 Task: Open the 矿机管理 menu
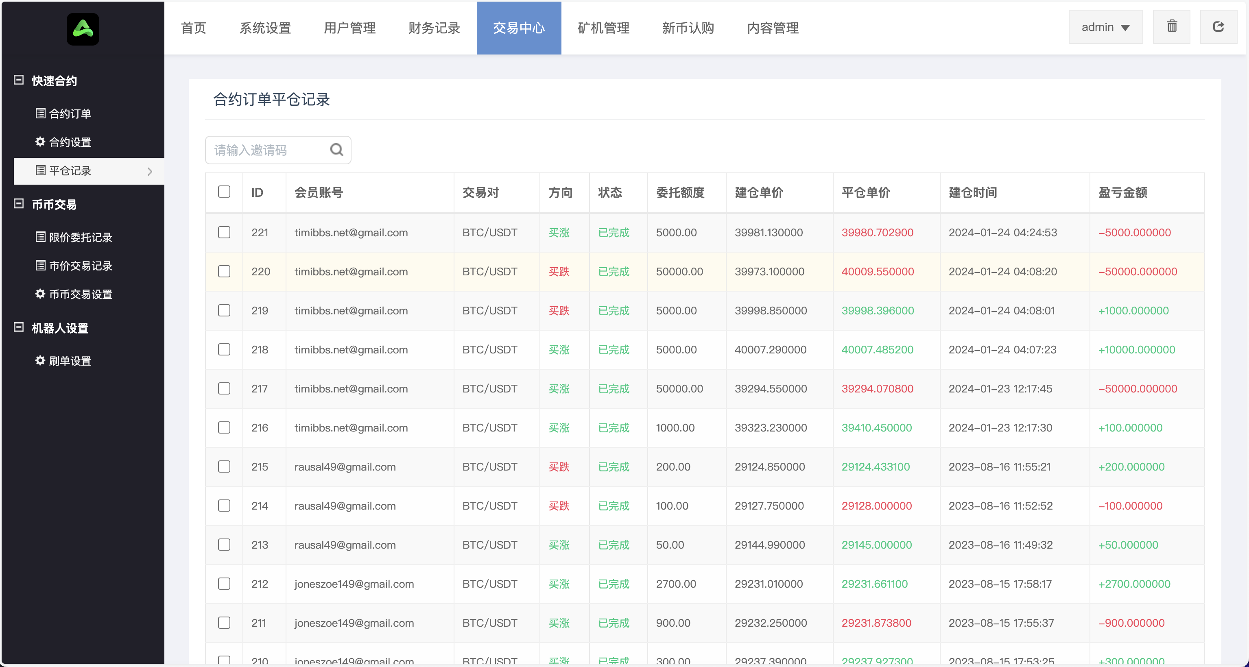point(603,28)
